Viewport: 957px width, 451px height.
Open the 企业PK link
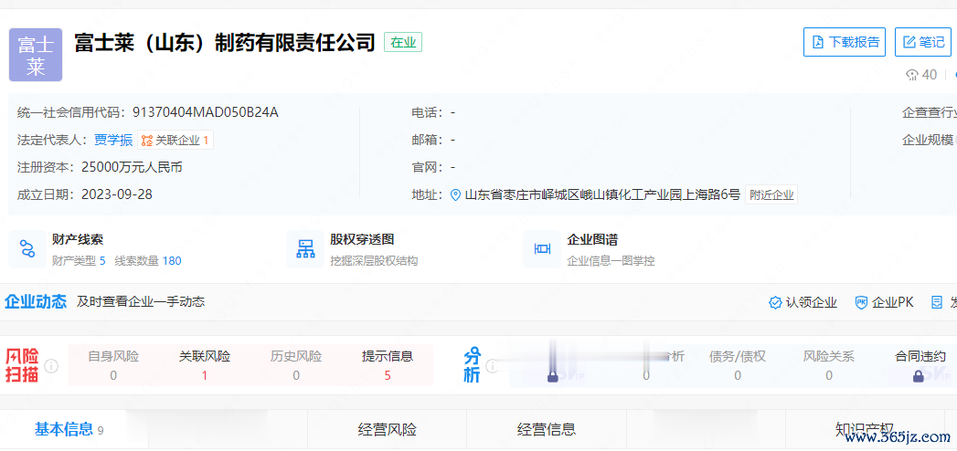tap(893, 302)
